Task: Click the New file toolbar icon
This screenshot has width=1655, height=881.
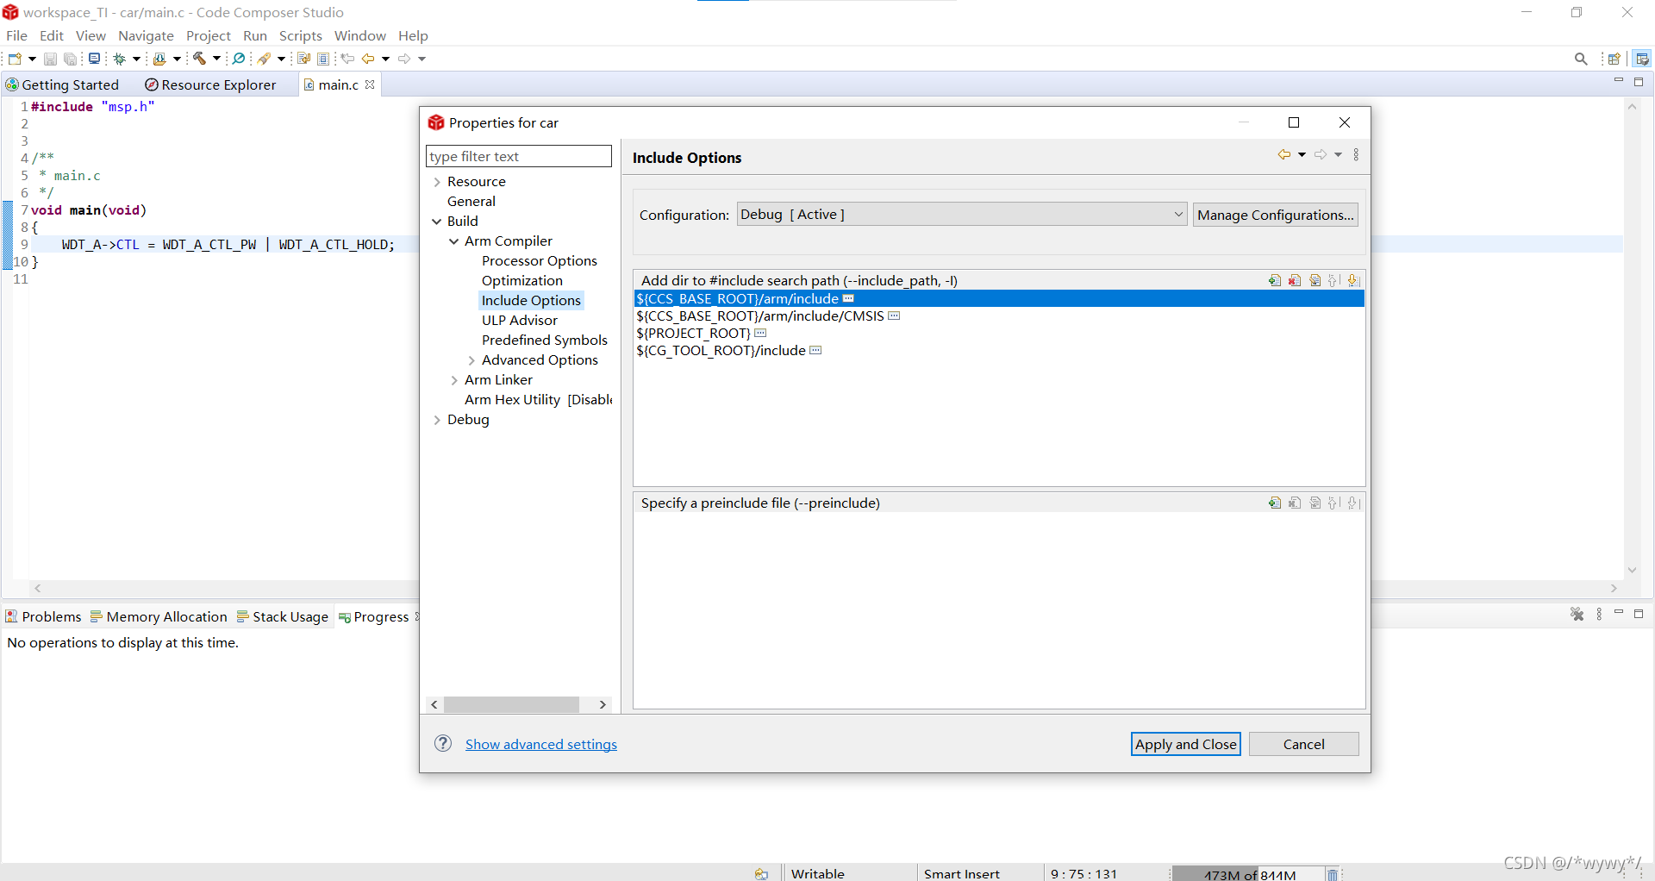Action: tap(15, 59)
